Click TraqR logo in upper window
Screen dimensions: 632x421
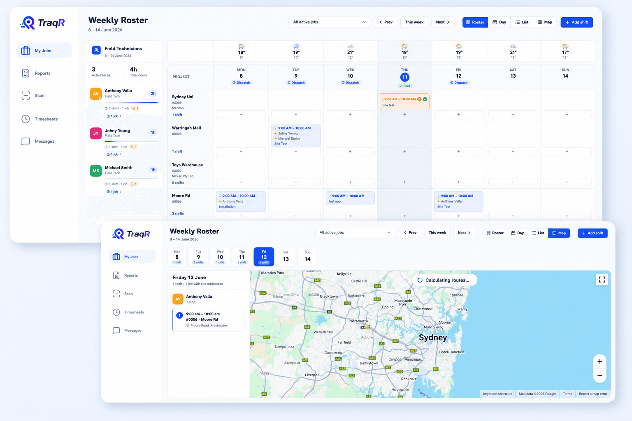click(43, 23)
